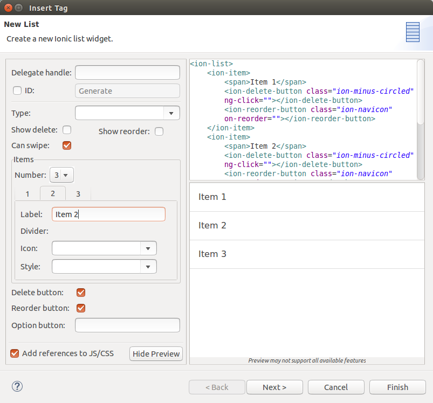The width and height of the screenshot is (433, 403).
Task: Uncheck the Can swipe checkbox
Action: click(x=67, y=145)
